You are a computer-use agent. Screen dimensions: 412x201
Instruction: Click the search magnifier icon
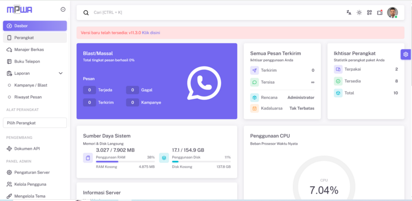point(86,13)
